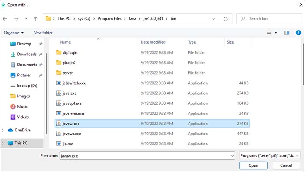
Task: Select OneDrive in the sidebar
Action: click(x=23, y=130)
